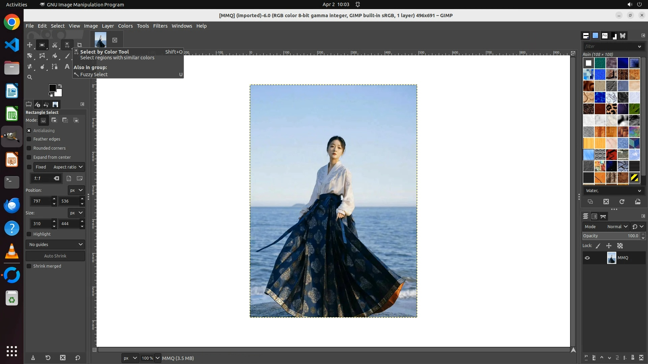Switch to the Channels tab
Screen dimensions: 648x364
tap(594, 216)
